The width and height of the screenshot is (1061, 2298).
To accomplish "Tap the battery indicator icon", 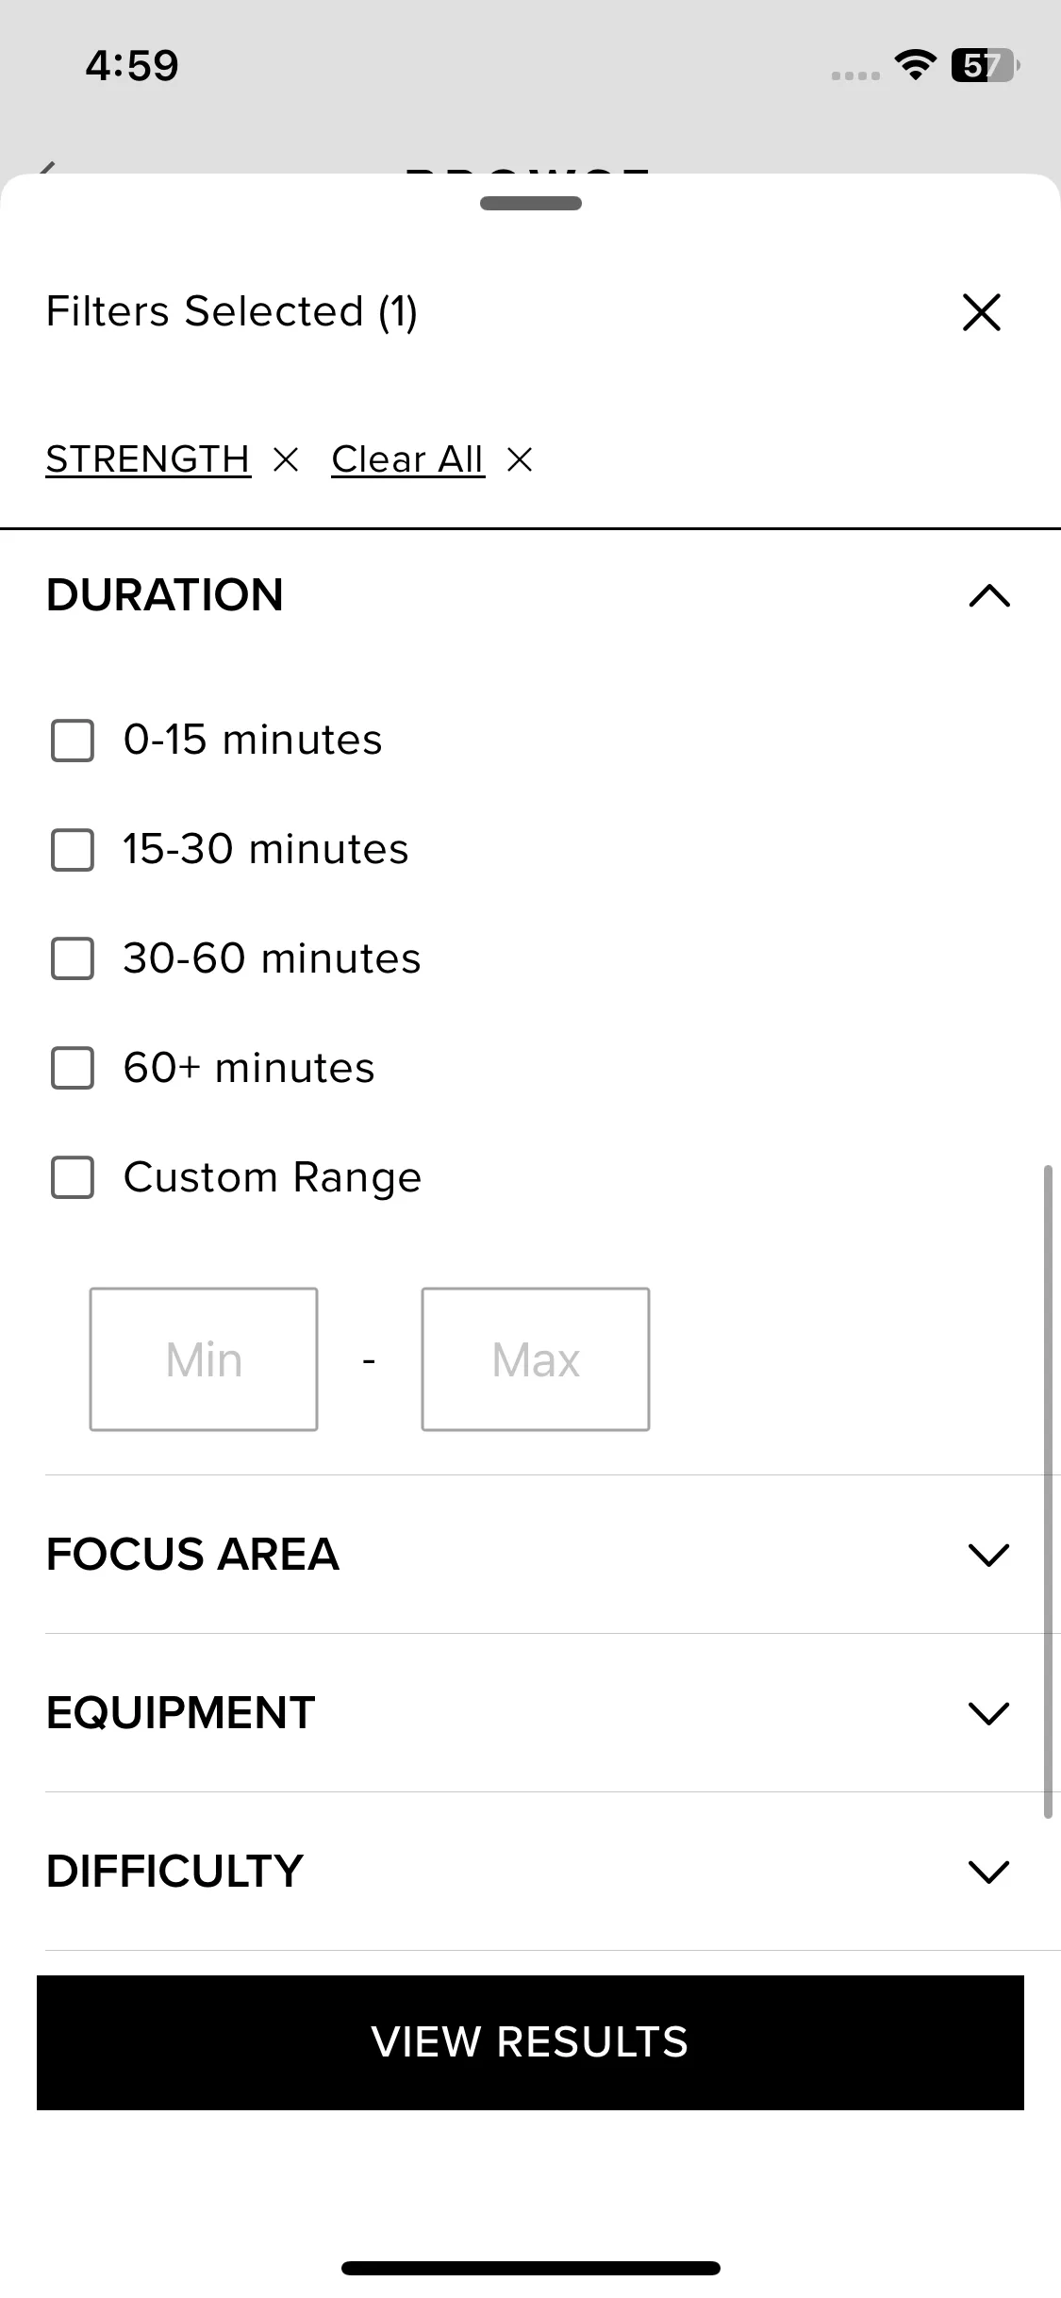I will (x=985, y=65).
